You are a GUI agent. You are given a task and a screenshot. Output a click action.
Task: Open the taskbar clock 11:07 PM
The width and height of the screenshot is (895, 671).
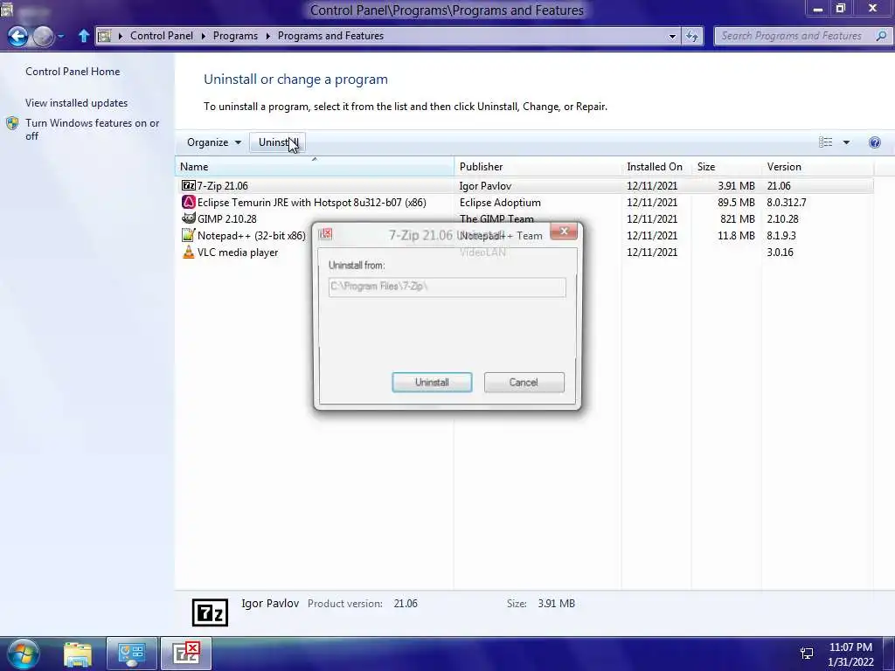coord(850,654)
